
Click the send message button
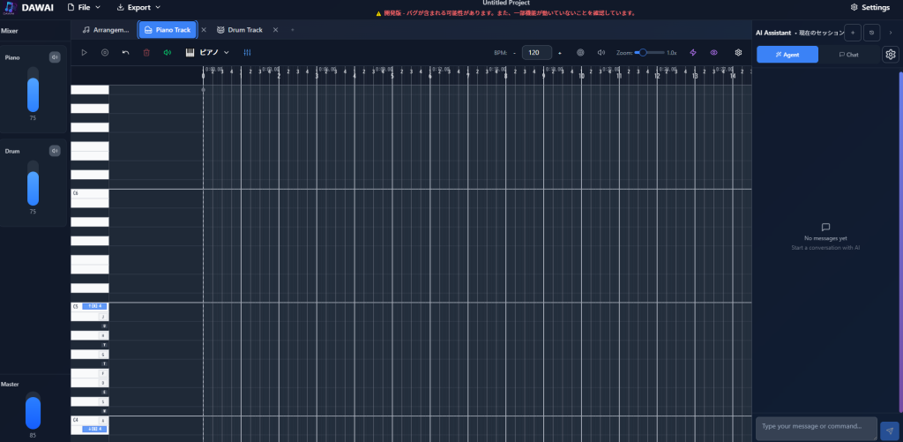click(x=888, y=430)
